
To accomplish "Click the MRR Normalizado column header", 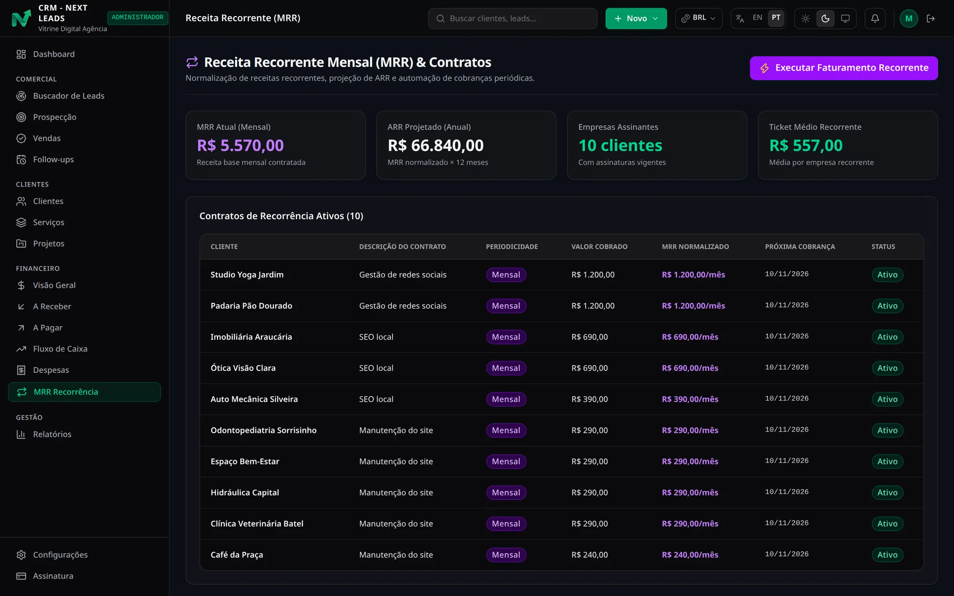I will [x=695, y=247].
